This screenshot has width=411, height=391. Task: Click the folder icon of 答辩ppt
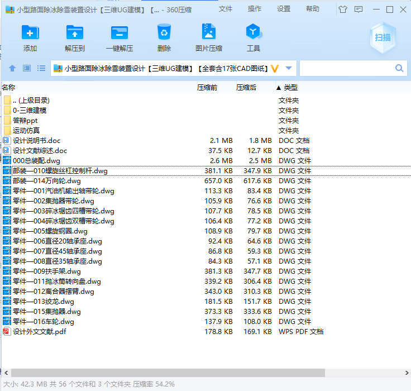click(7, 120)
